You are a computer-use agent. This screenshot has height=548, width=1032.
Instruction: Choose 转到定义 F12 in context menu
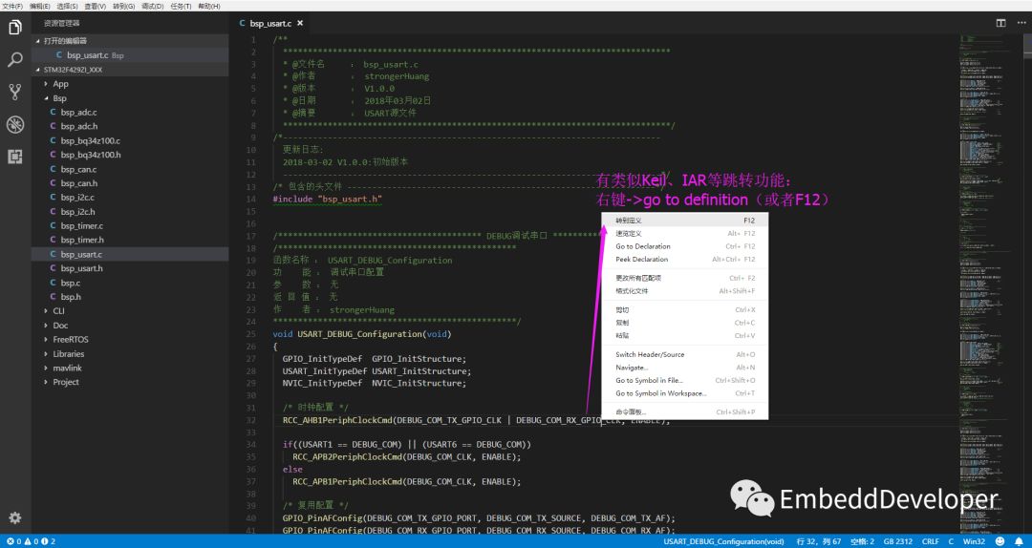(x=684, y=221)
